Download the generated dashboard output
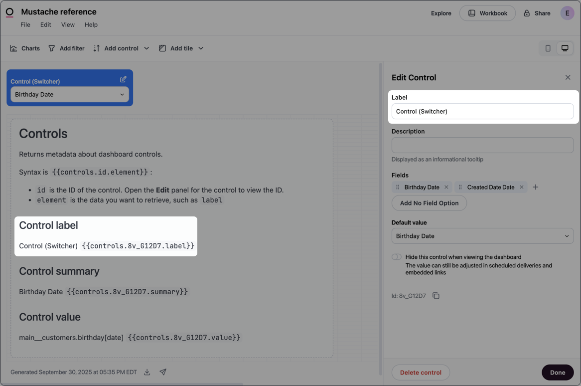Screen dimensions: 581x386 tap(146, 372)
